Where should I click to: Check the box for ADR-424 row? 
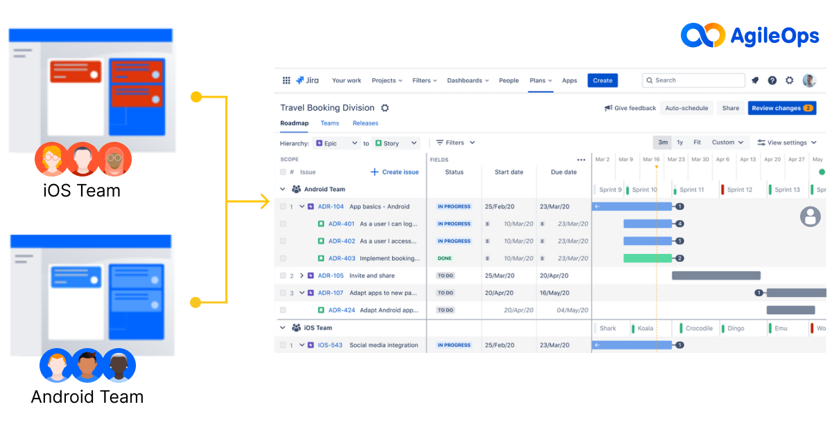point(283,311)
